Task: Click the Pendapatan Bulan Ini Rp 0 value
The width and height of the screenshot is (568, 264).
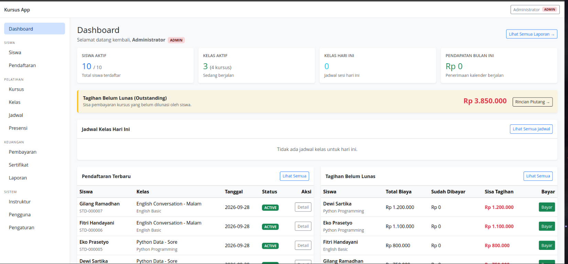Action: pyautogui.click(x=454, y=66)
